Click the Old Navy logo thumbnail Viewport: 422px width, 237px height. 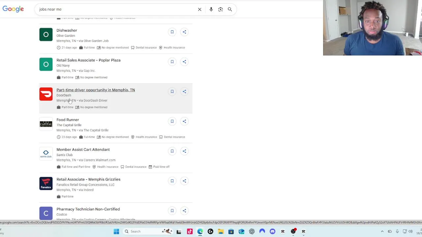point(46,64)
